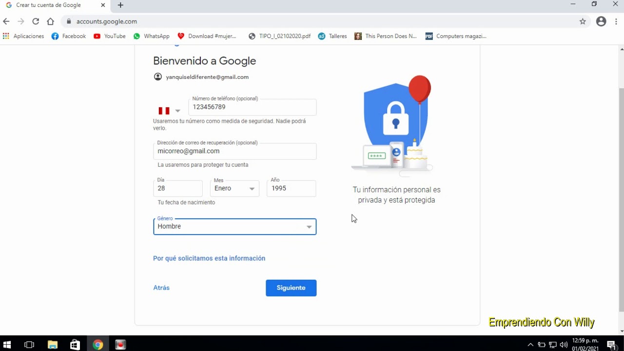This screenshot has height=351, width=624.
Task: Open the Chrome profile avatar icon
Action: (601, 21)
